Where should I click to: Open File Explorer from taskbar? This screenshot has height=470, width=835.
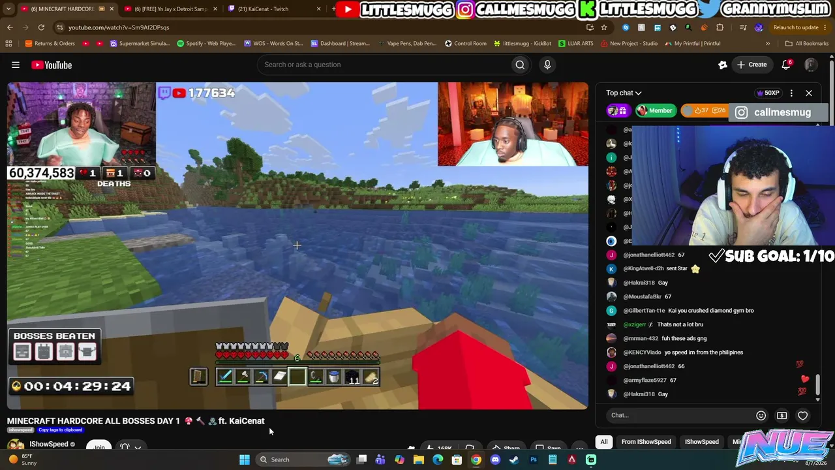(x=419, y=460)
